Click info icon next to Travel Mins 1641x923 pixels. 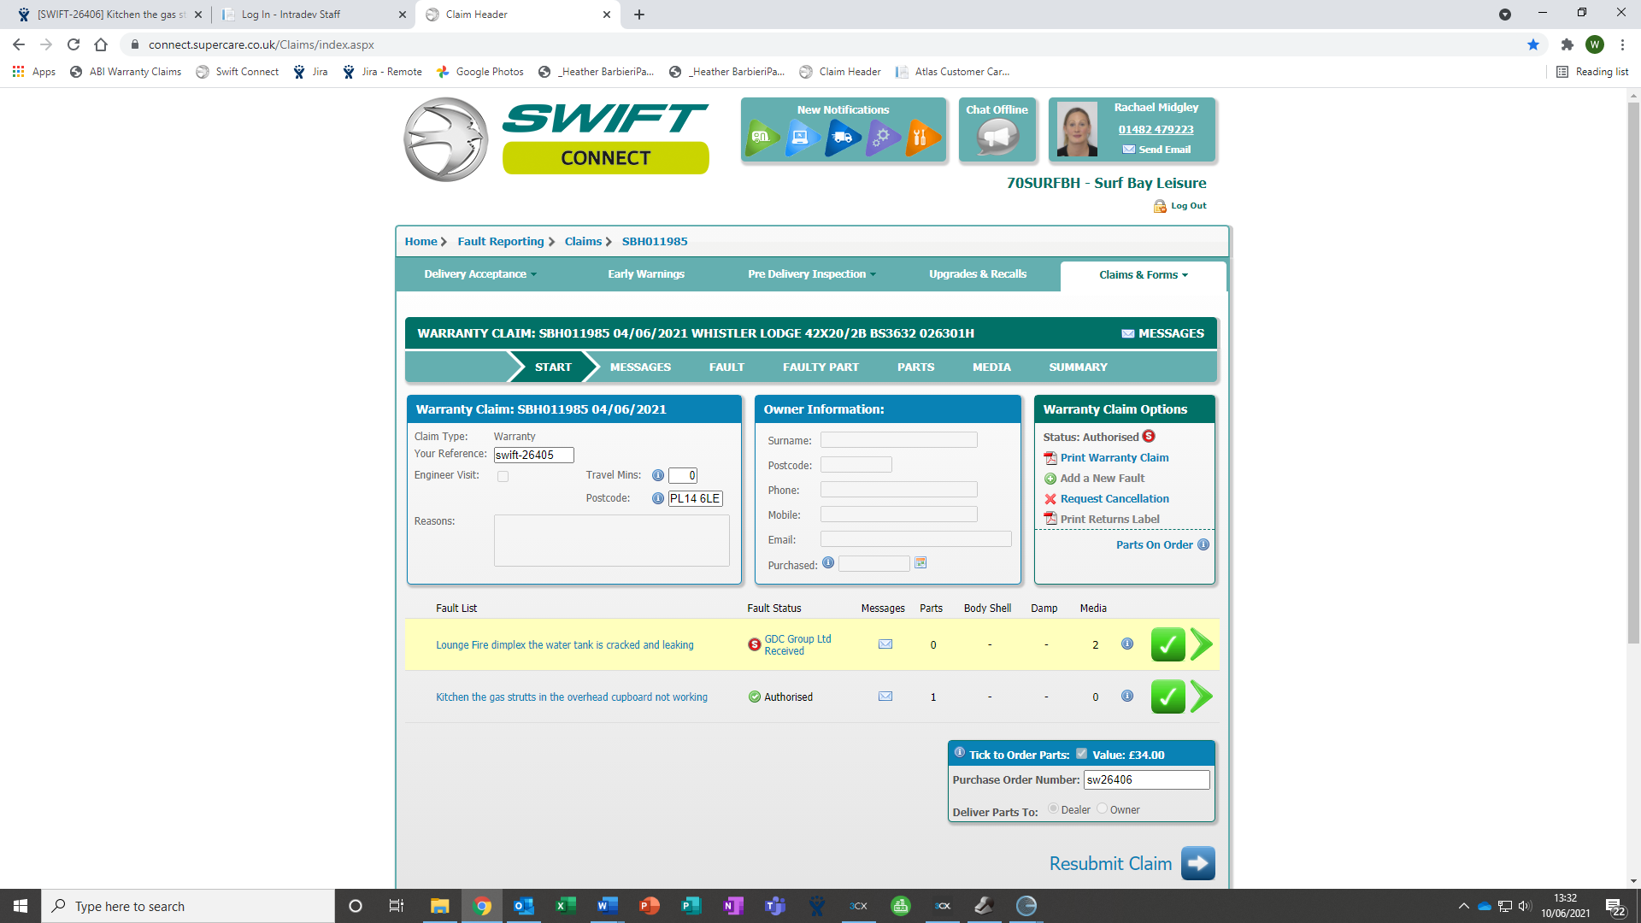(x=658, y=476)
